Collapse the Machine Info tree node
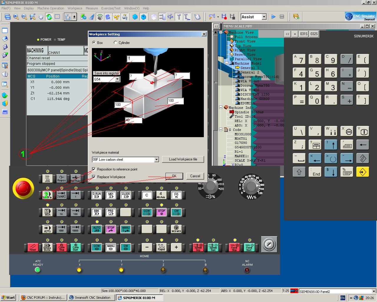Image resolution: width=377 pixels, height=302 pixels. [221, 108]
